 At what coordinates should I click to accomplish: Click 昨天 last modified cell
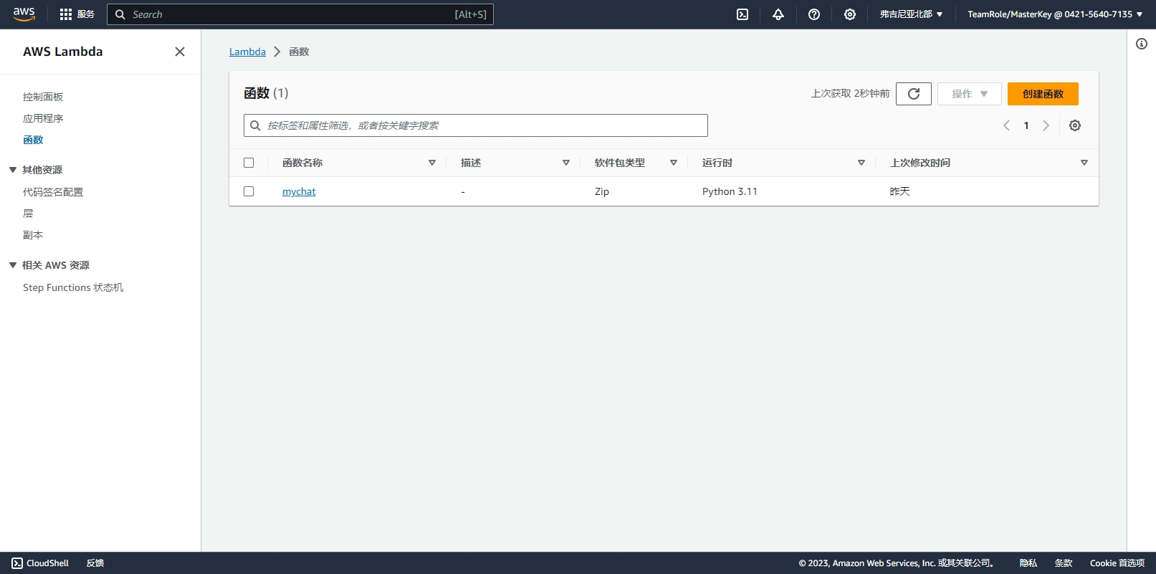[x=900, y=191]
